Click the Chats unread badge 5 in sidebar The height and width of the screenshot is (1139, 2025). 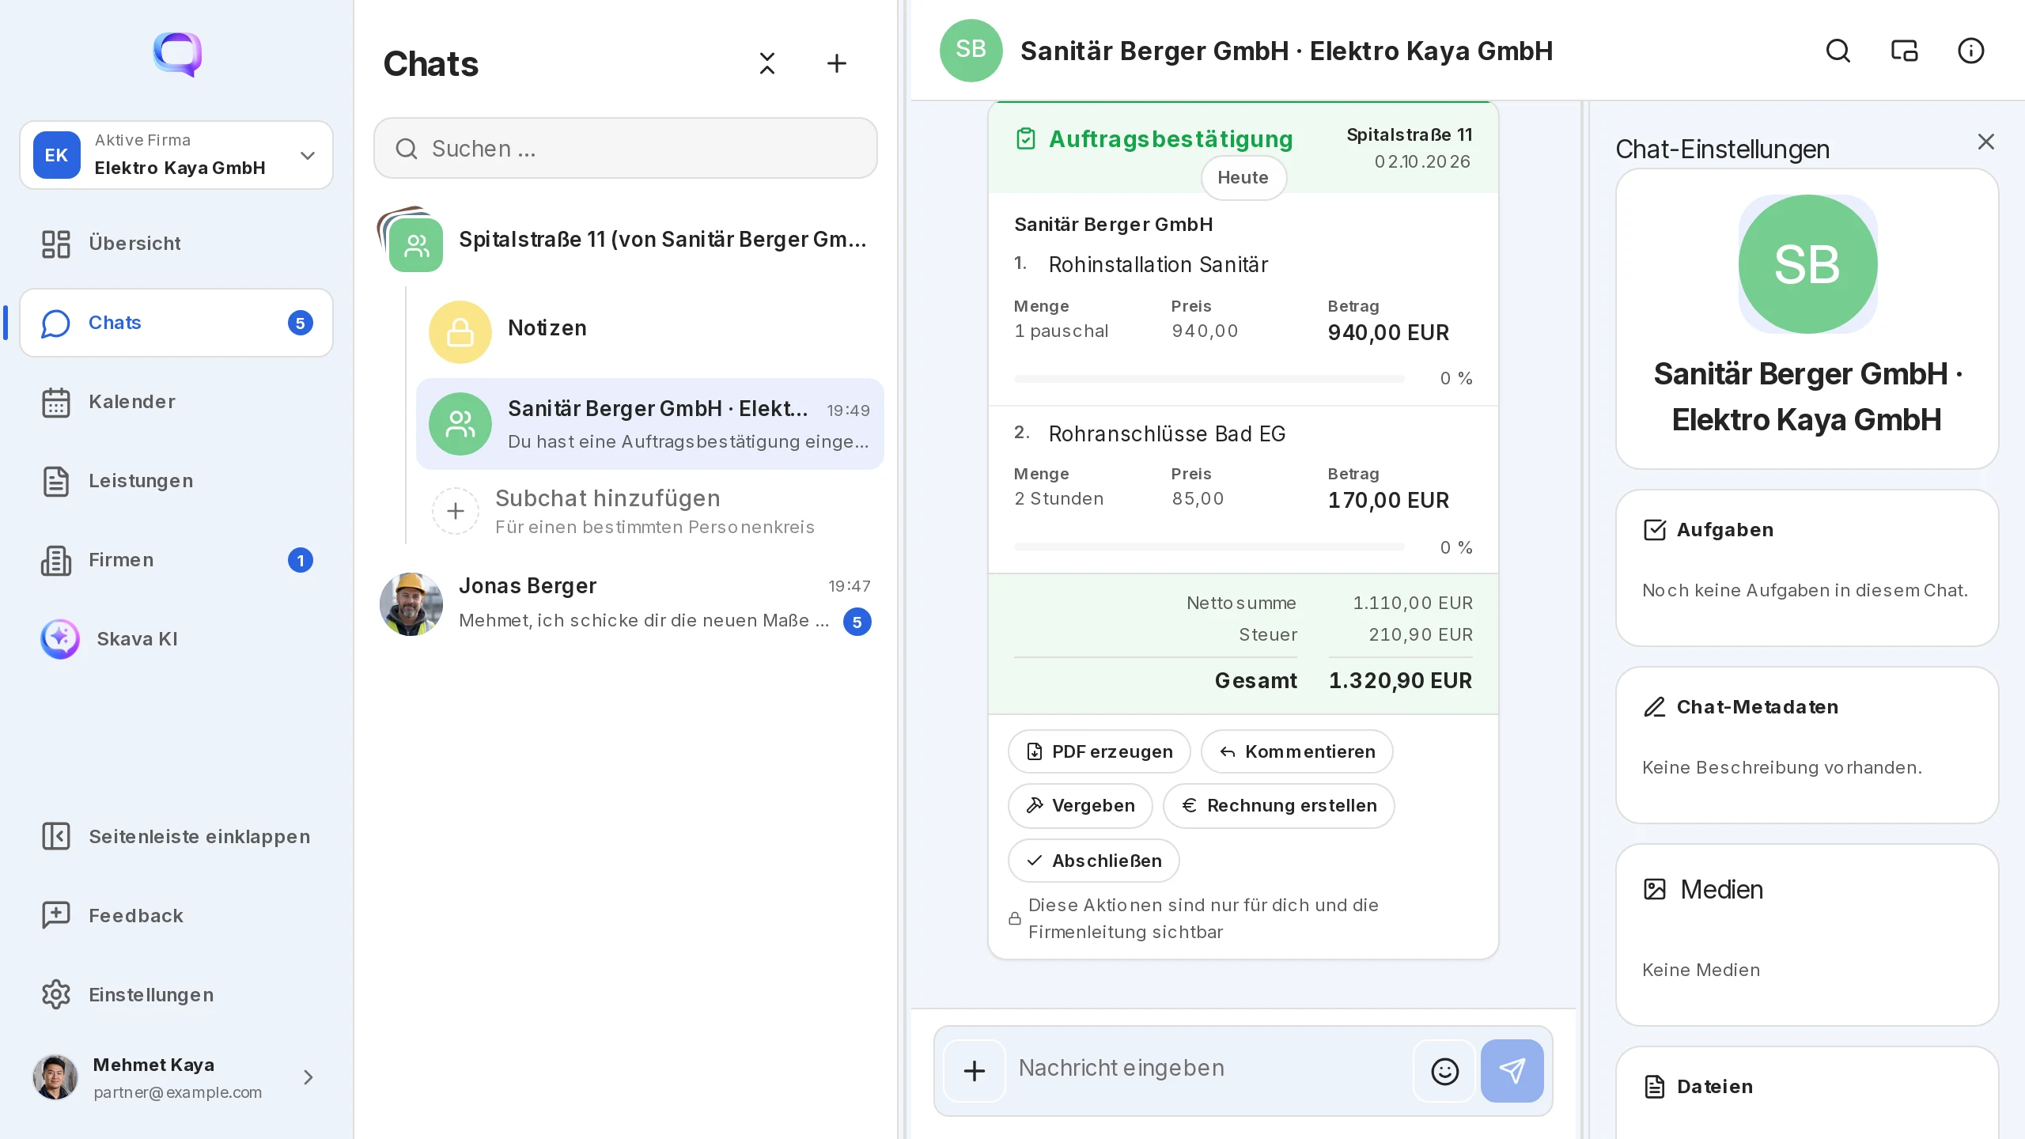(x=301, y=323)
